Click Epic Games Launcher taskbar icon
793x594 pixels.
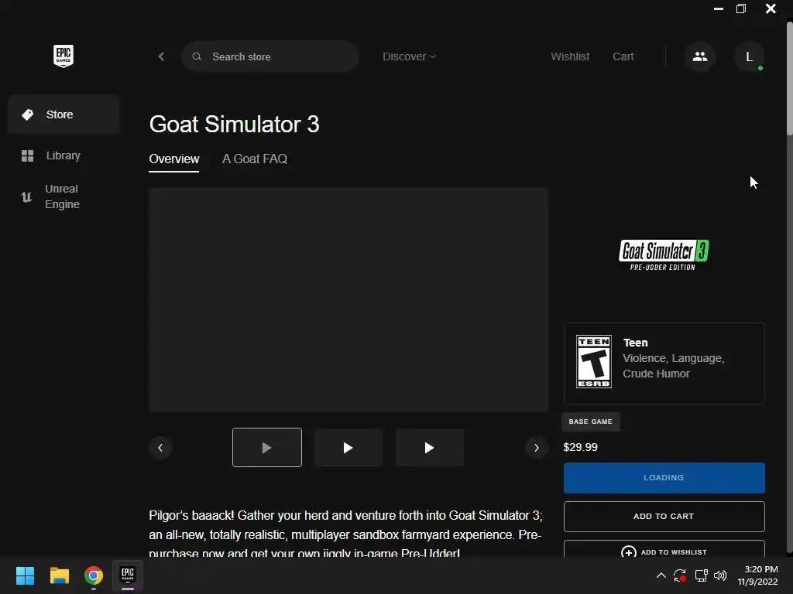click(x=128, y=575)
